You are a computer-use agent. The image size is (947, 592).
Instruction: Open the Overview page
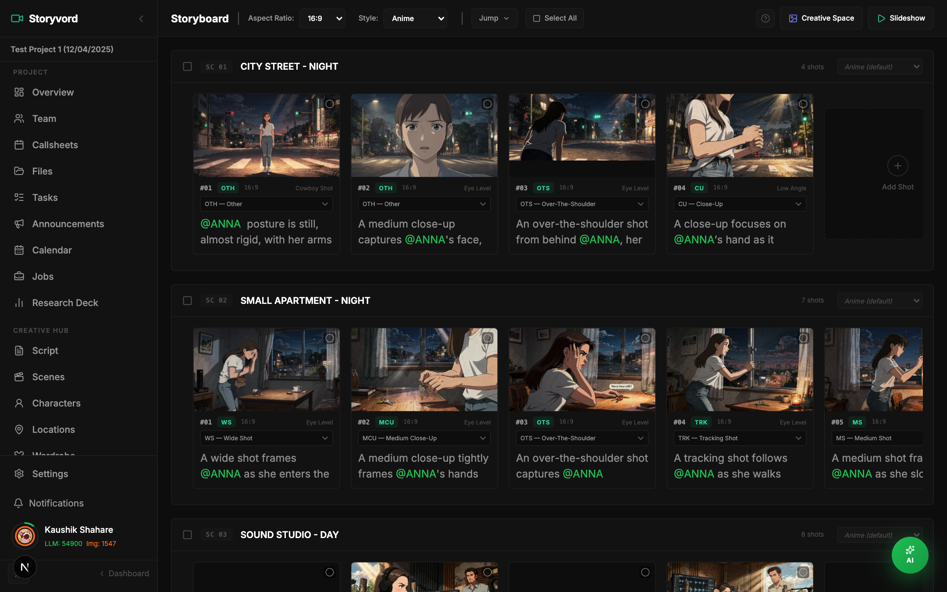click(53, 92)
